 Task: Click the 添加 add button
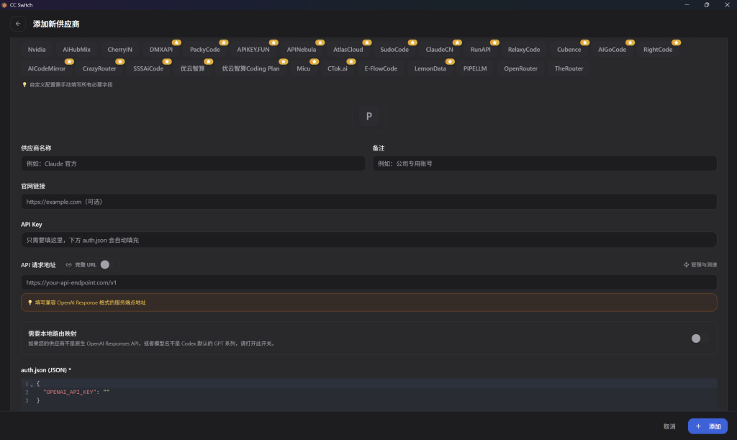(708, 426)
